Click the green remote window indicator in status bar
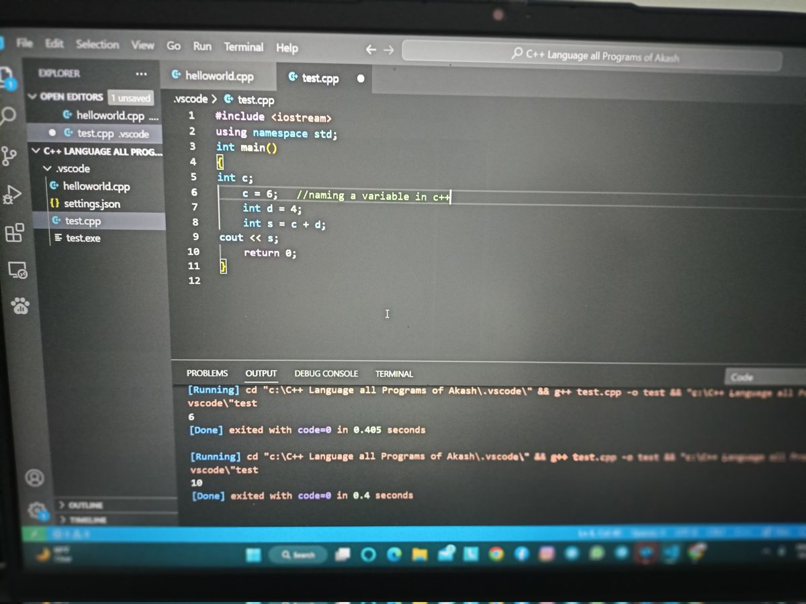Image resolution: width=806 pixels, height=604 pixels. click(x=33, y=534)
